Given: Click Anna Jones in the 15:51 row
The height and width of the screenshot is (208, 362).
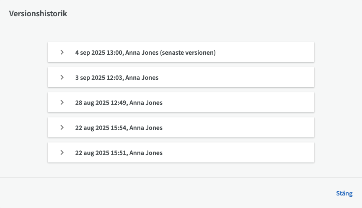Looking at the screenshot, I should [146, 153].
